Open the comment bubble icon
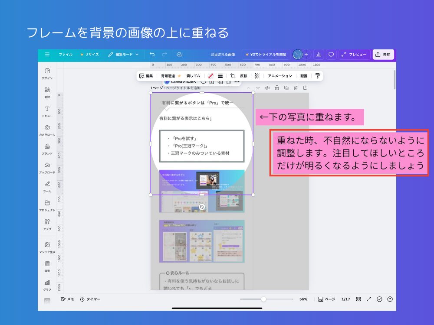 [331, 54]
